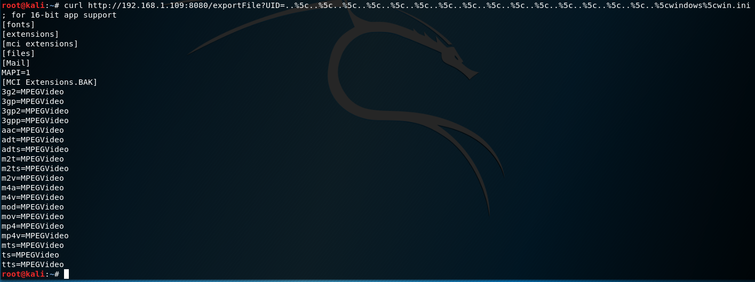Select the mov=MPEGVideo entry
The width and height of the screenshot is (755, 282).
point(33,216)
